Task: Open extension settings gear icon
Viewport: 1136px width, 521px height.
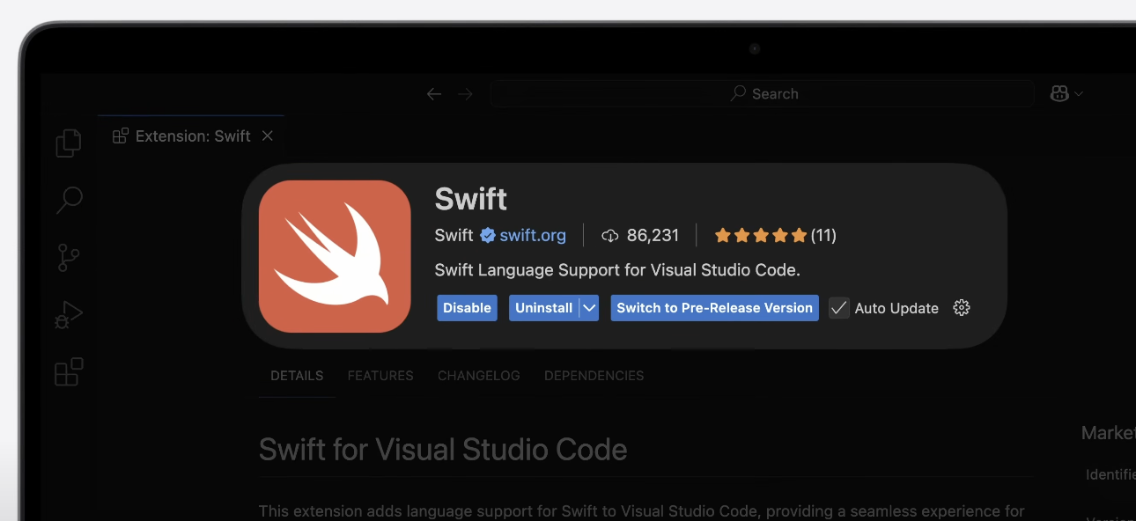Action: pyautogui.click(x=962, y=308)
